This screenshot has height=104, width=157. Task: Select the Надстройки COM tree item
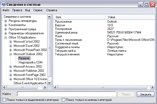pyautogui.click(x=30, y=62)
